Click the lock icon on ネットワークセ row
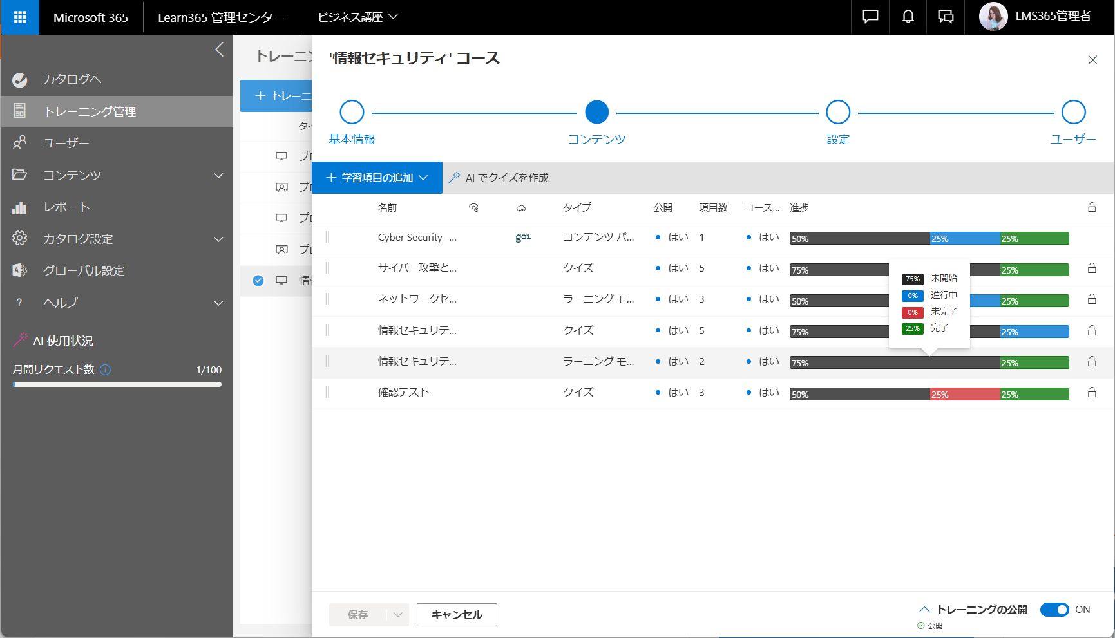This screenshot has height=638, width=1115. coord(1092,299)
